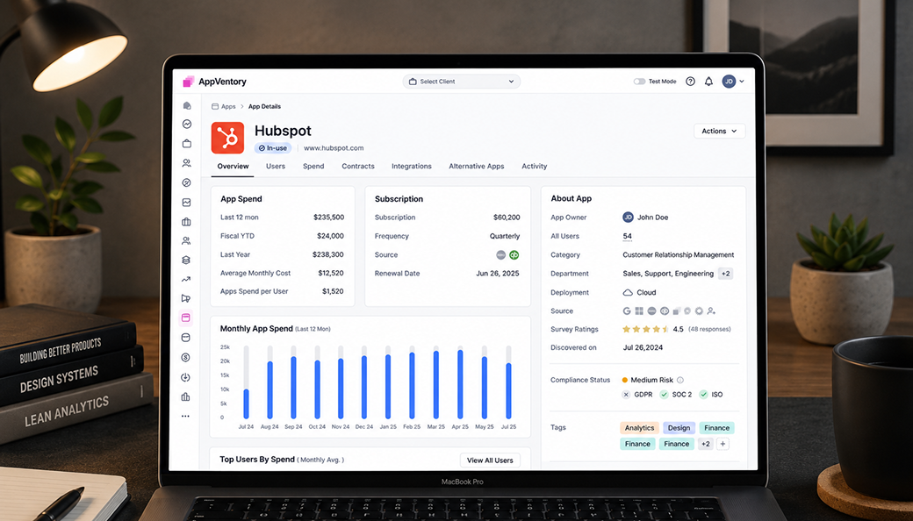Image resolution: width=913 pixels, height=521 pixels.
Task: Open the database cylinder sidebar icon
Action: click(x=186, y=338)
